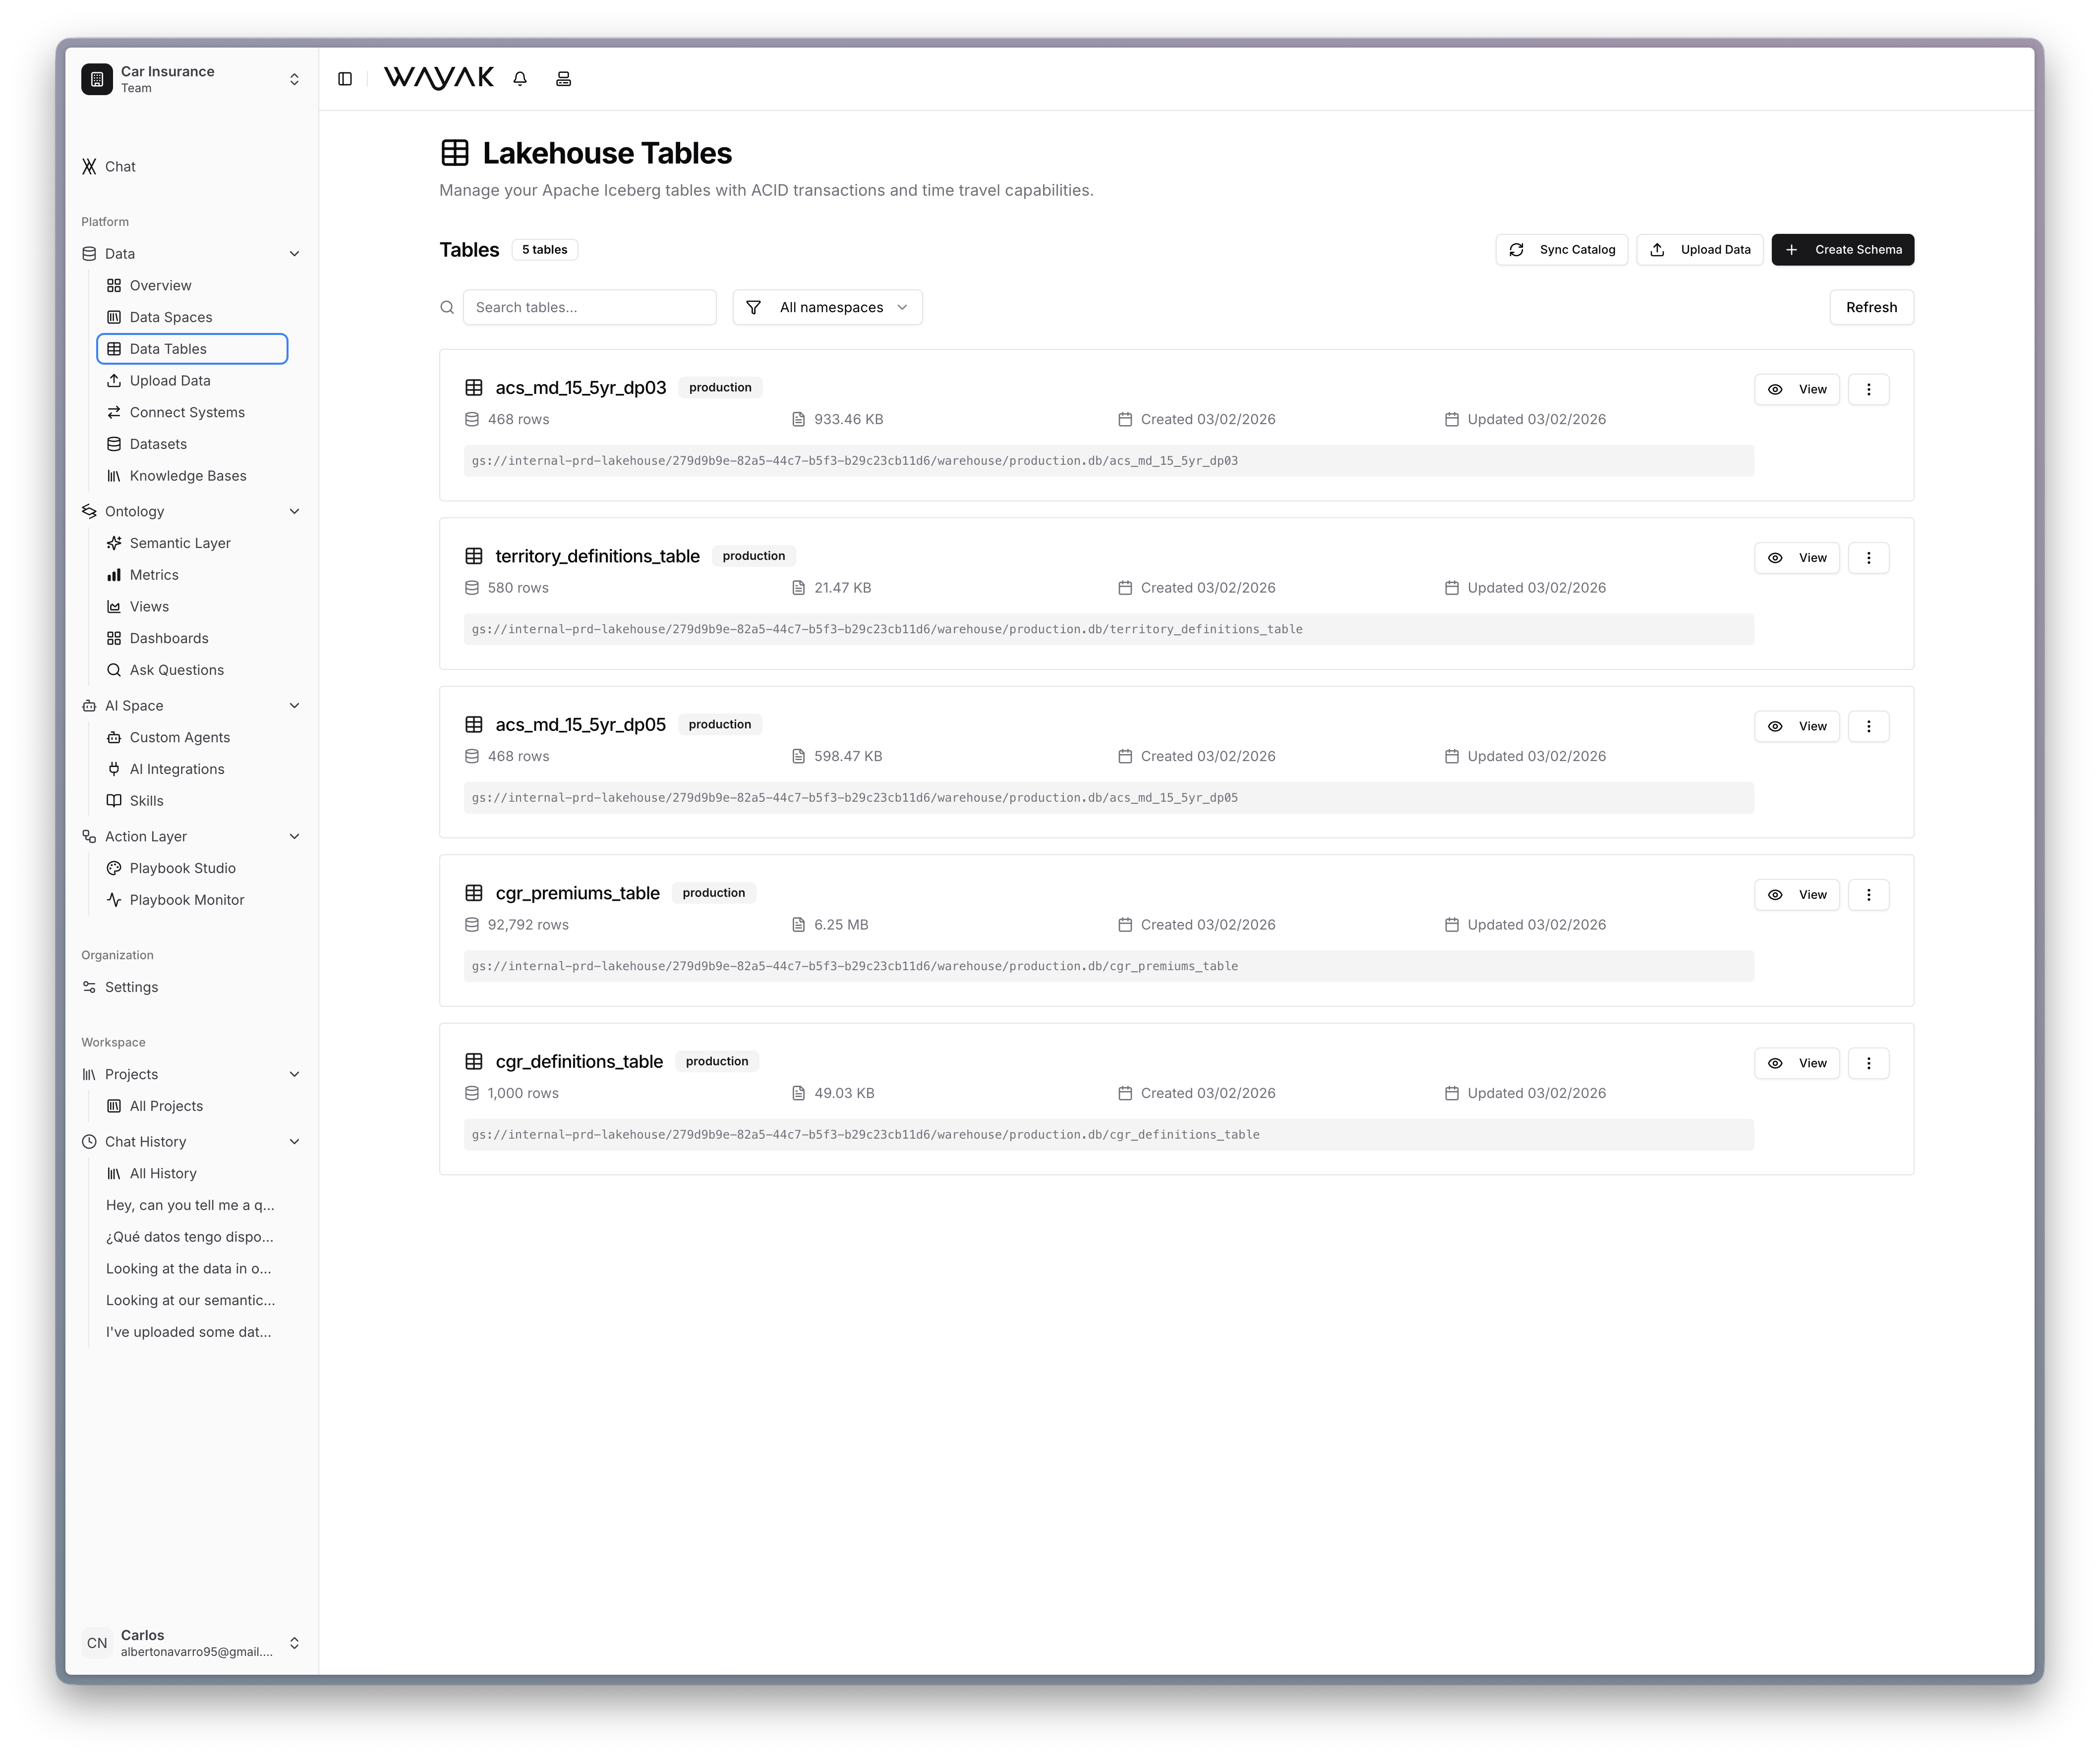2100x1758 pixels.
Task: Collapse the Chat History section chevron
Action: pos(294,1141)
